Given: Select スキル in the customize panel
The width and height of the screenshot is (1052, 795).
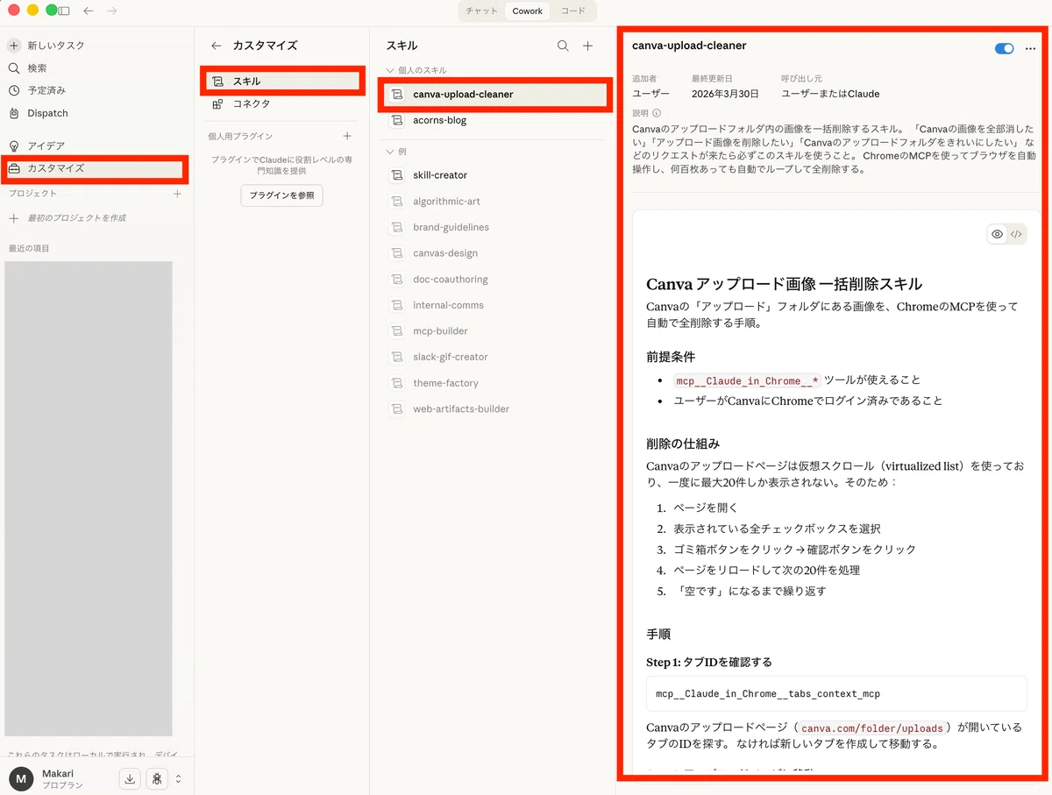Looking at the screenshot, I should [283, 81].
